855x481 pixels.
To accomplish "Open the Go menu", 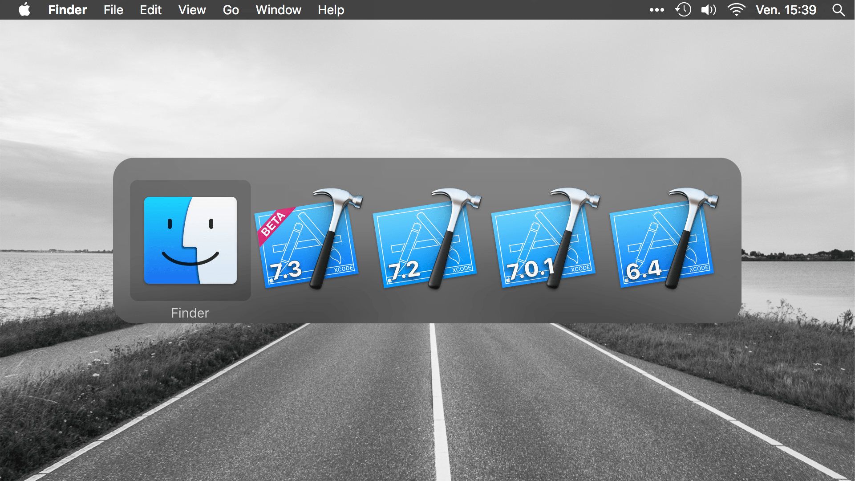I will tap(231, 10).
